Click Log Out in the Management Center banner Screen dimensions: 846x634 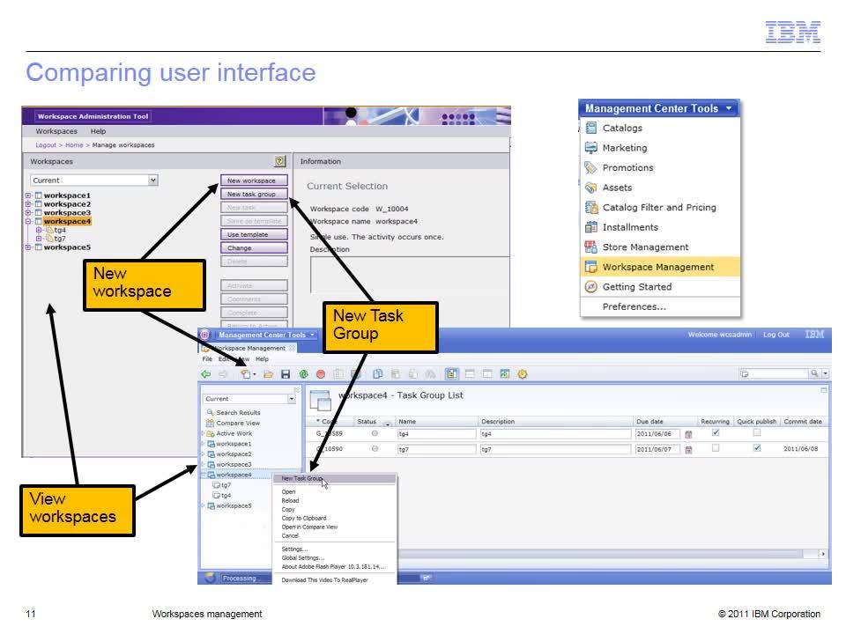(775, 335)
